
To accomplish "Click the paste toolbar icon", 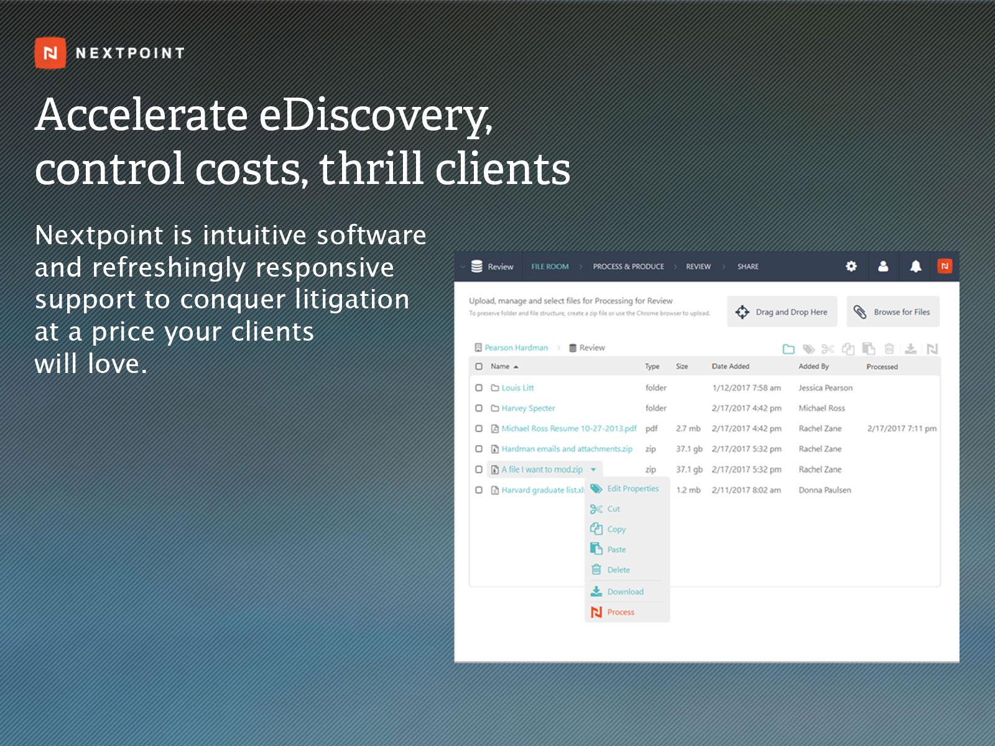I will (869, 349).
